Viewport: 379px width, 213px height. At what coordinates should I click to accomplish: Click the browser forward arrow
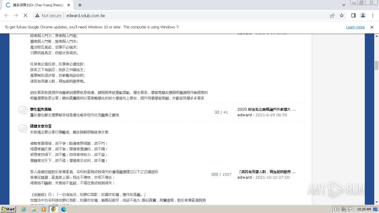click(x=16, y=15)
